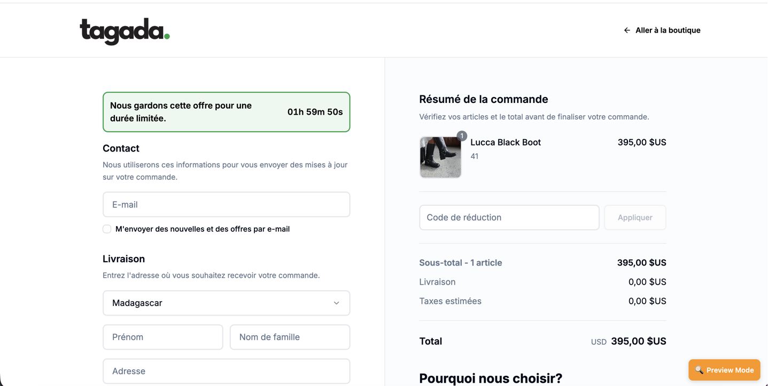Click the Preview Mode button label

(730, 370)
